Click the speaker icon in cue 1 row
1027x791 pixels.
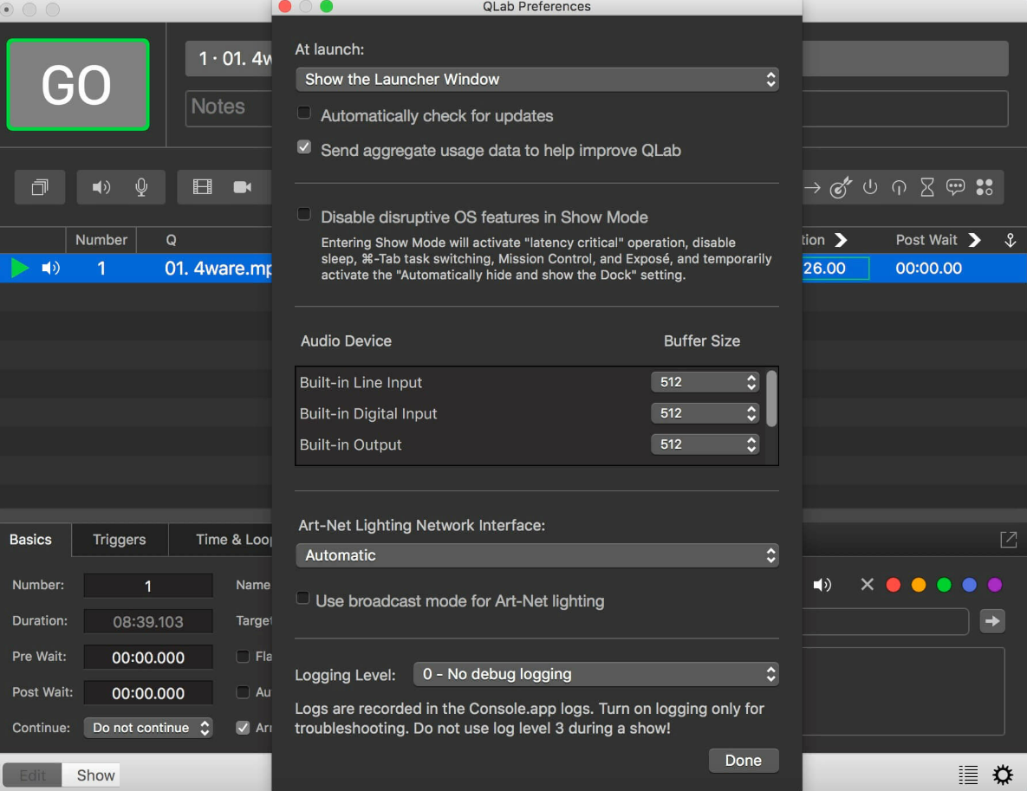coord(50,268)
